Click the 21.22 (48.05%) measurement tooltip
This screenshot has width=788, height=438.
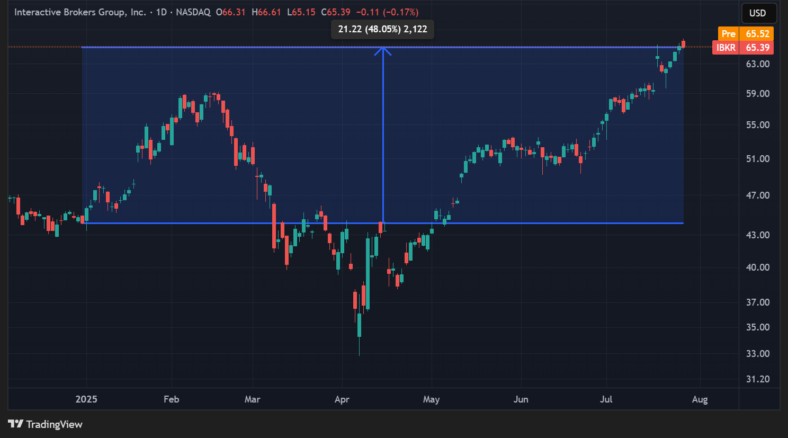click(382, 29)
